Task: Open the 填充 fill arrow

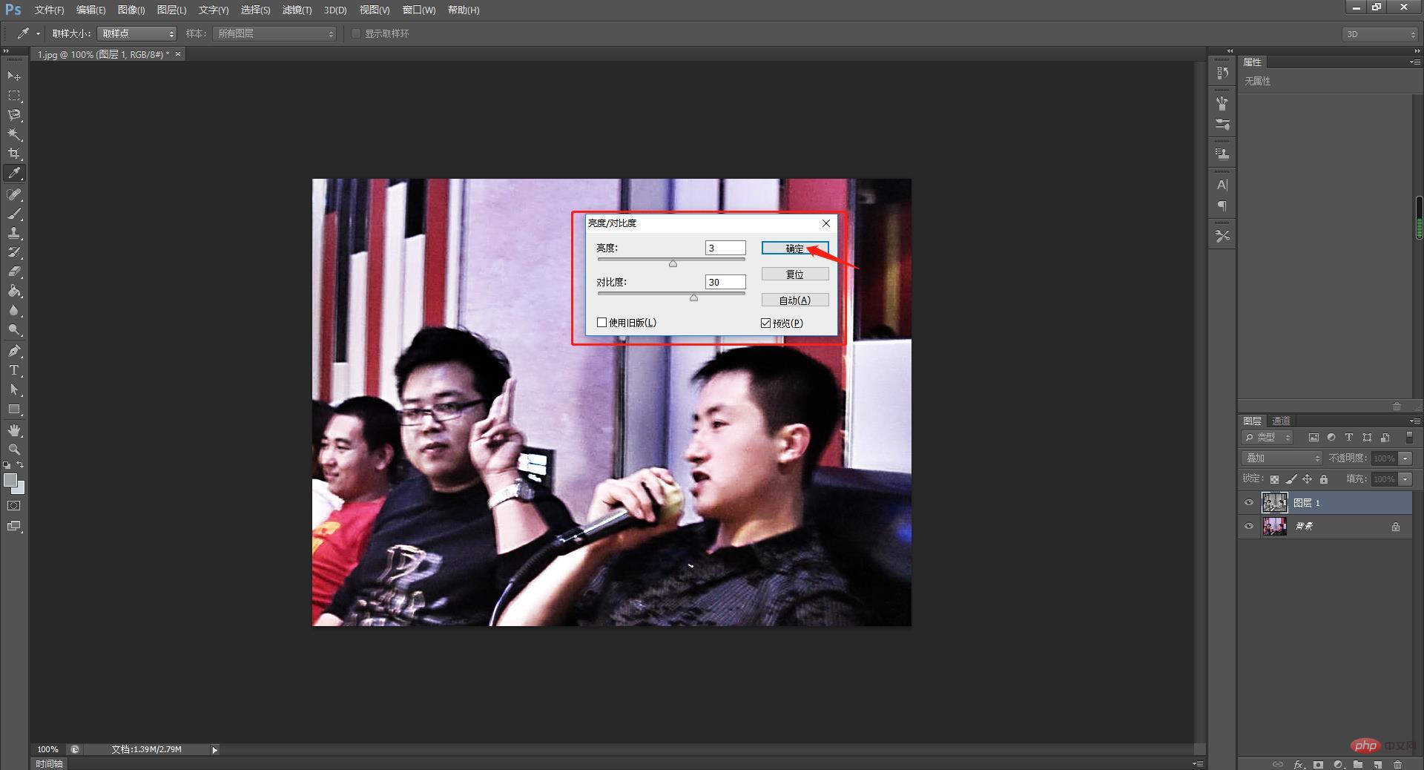Action: pos(1405,479)
